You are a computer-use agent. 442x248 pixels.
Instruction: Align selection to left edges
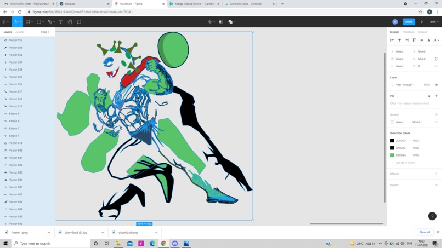coord(392,40)
